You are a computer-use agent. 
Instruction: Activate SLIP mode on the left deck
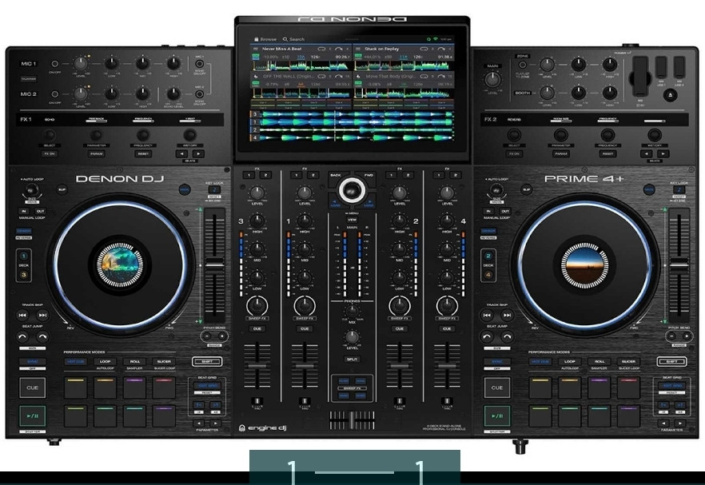(62, 189)
